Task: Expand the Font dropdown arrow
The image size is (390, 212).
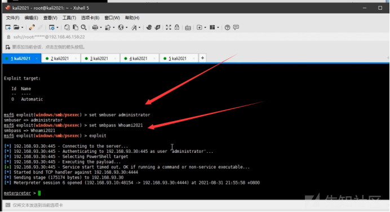Action: (x=139, y=28)
